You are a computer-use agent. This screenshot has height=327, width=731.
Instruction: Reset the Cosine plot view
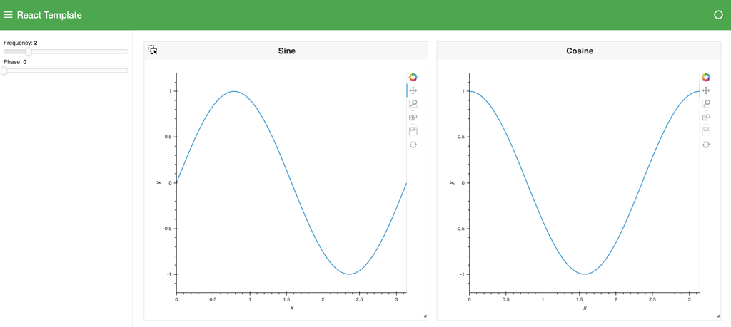tap(706, 145)
